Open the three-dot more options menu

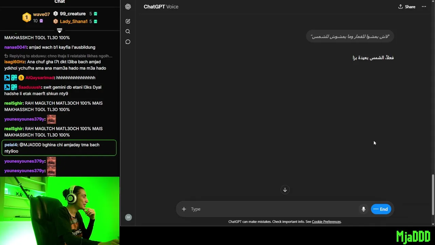(x=424, y=7)
